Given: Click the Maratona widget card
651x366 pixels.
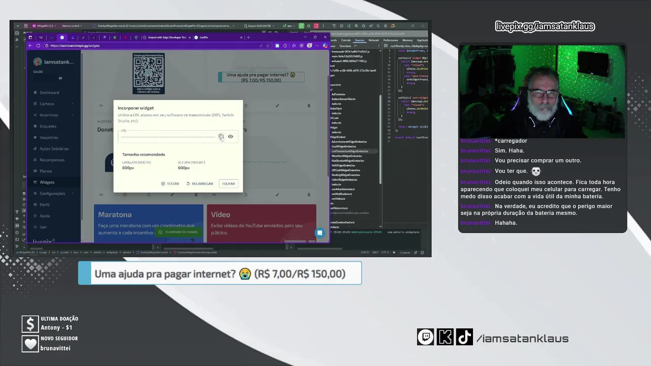Looking at the screenshot, I should pos(149,223).
